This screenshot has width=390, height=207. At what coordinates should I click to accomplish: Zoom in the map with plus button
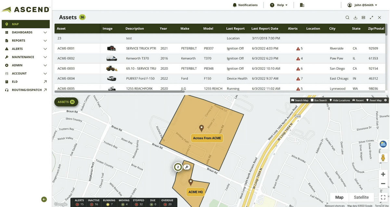[x=383, y=174]
